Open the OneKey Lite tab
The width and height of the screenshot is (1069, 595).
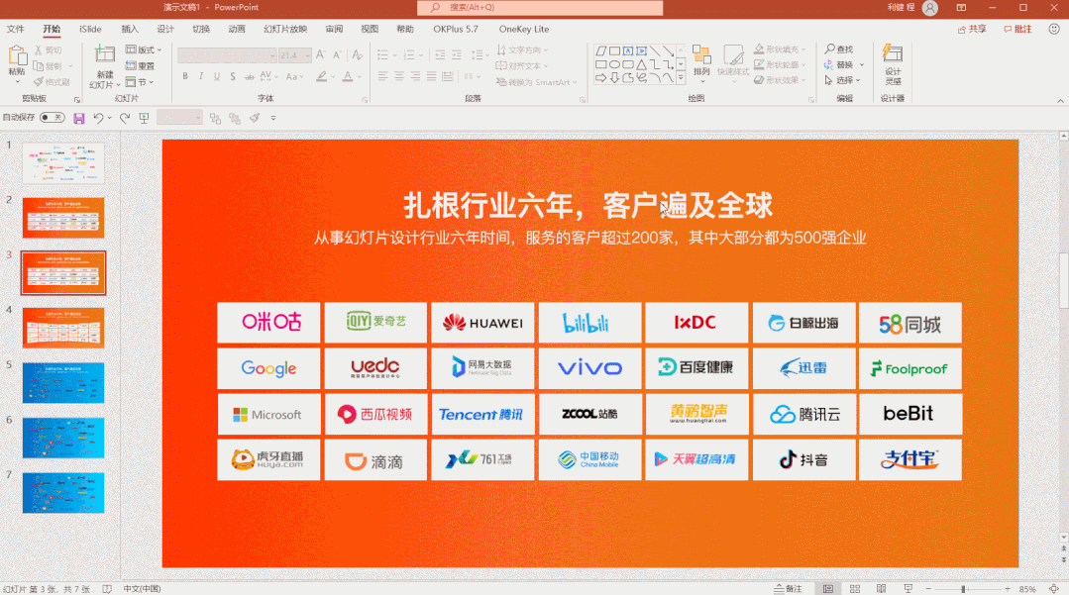coord(523,30)
